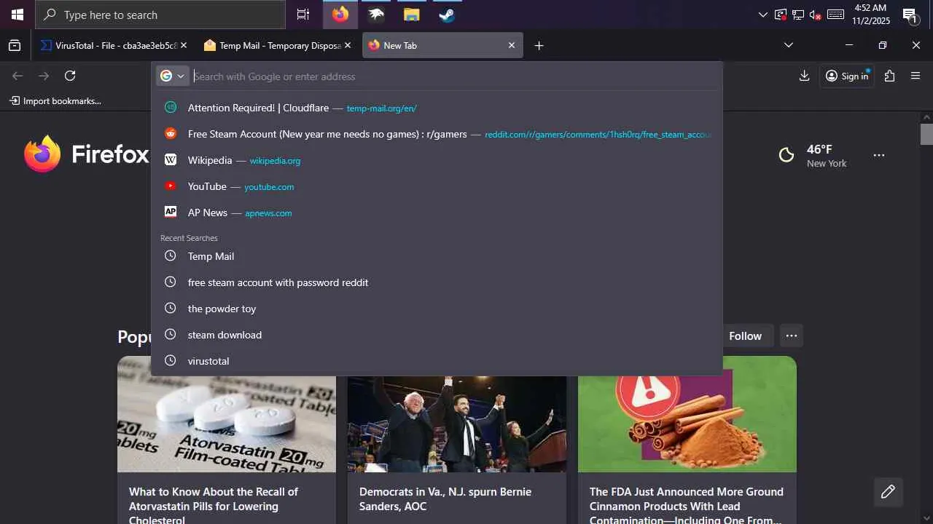Switch to the VirusTotal tab
The height and width of the screenshot is (524, 933).
pos(113,45)
